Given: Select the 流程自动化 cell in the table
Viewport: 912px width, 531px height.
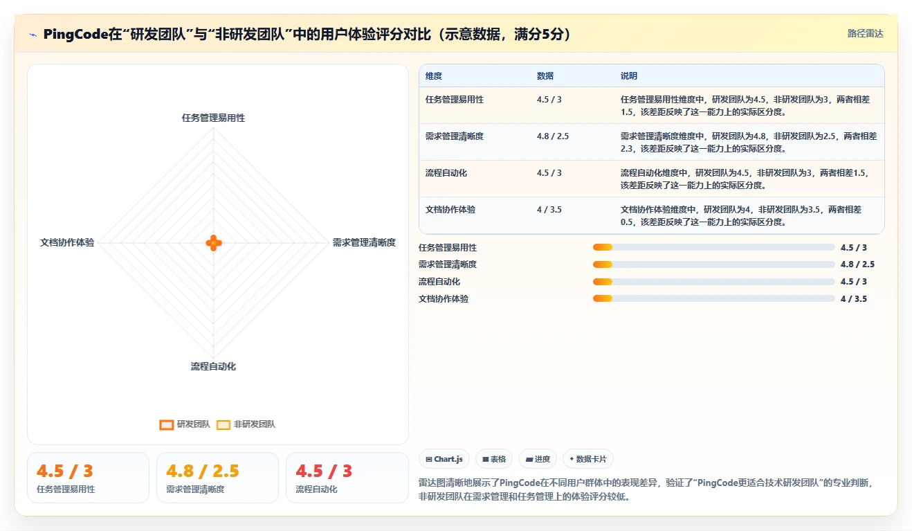Looking at the screenshot, I should pyautogui.click(x=446, y=173).
